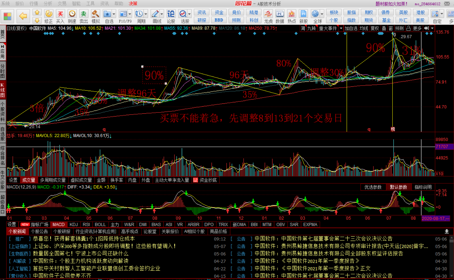Open news 中国软件：个股主力机构活跃度动向解读
454x280 pixels.
(81, 261)
